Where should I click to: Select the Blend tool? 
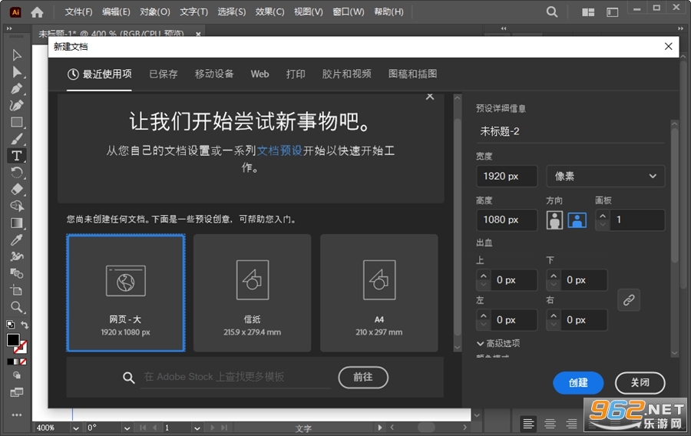coord(17,273)
